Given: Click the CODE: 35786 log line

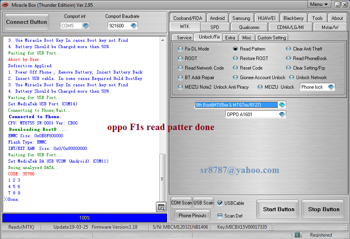Looking at the screenshot, I should point(21,174).
